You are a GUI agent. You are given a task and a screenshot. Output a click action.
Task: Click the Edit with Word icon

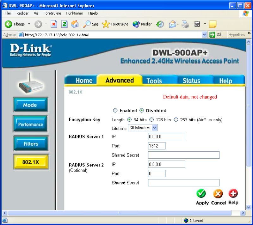click(x=197, y=24)
